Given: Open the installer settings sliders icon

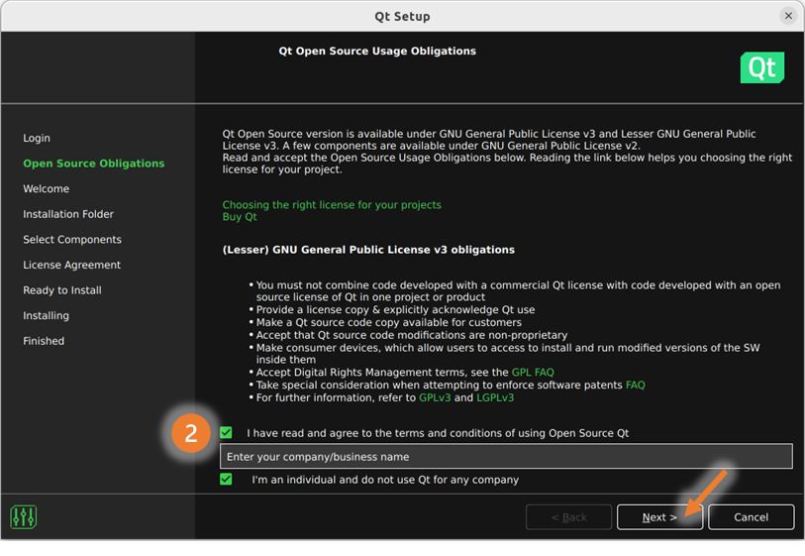Looking at the screenshot, I should (23, 517).
